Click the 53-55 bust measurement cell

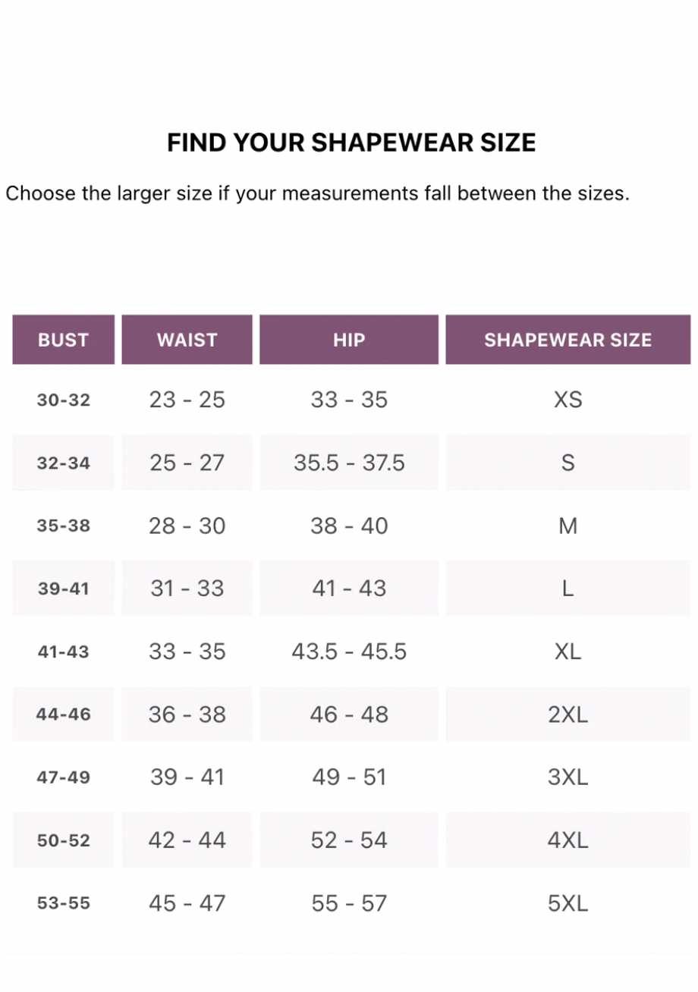(x=64, y=903)
